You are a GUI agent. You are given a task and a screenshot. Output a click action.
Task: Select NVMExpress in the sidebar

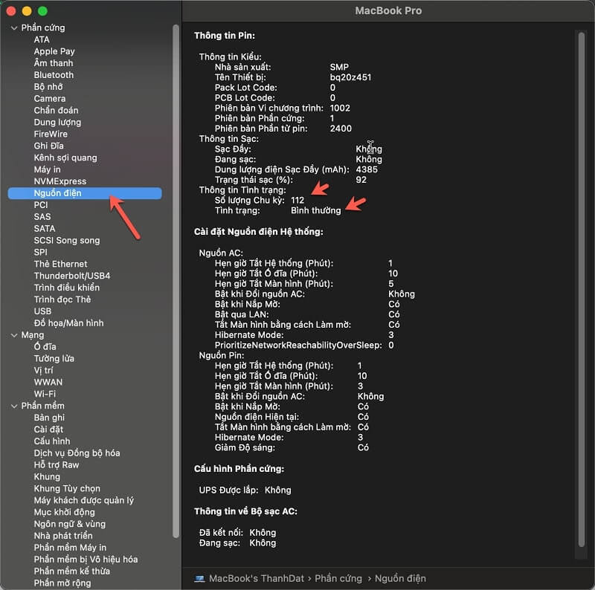pyautogui.click(x=60, y=181)
